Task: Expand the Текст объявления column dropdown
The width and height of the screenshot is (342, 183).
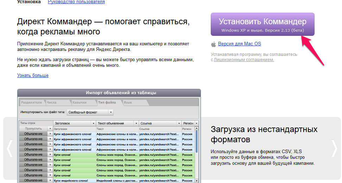Action: [136, 123]
